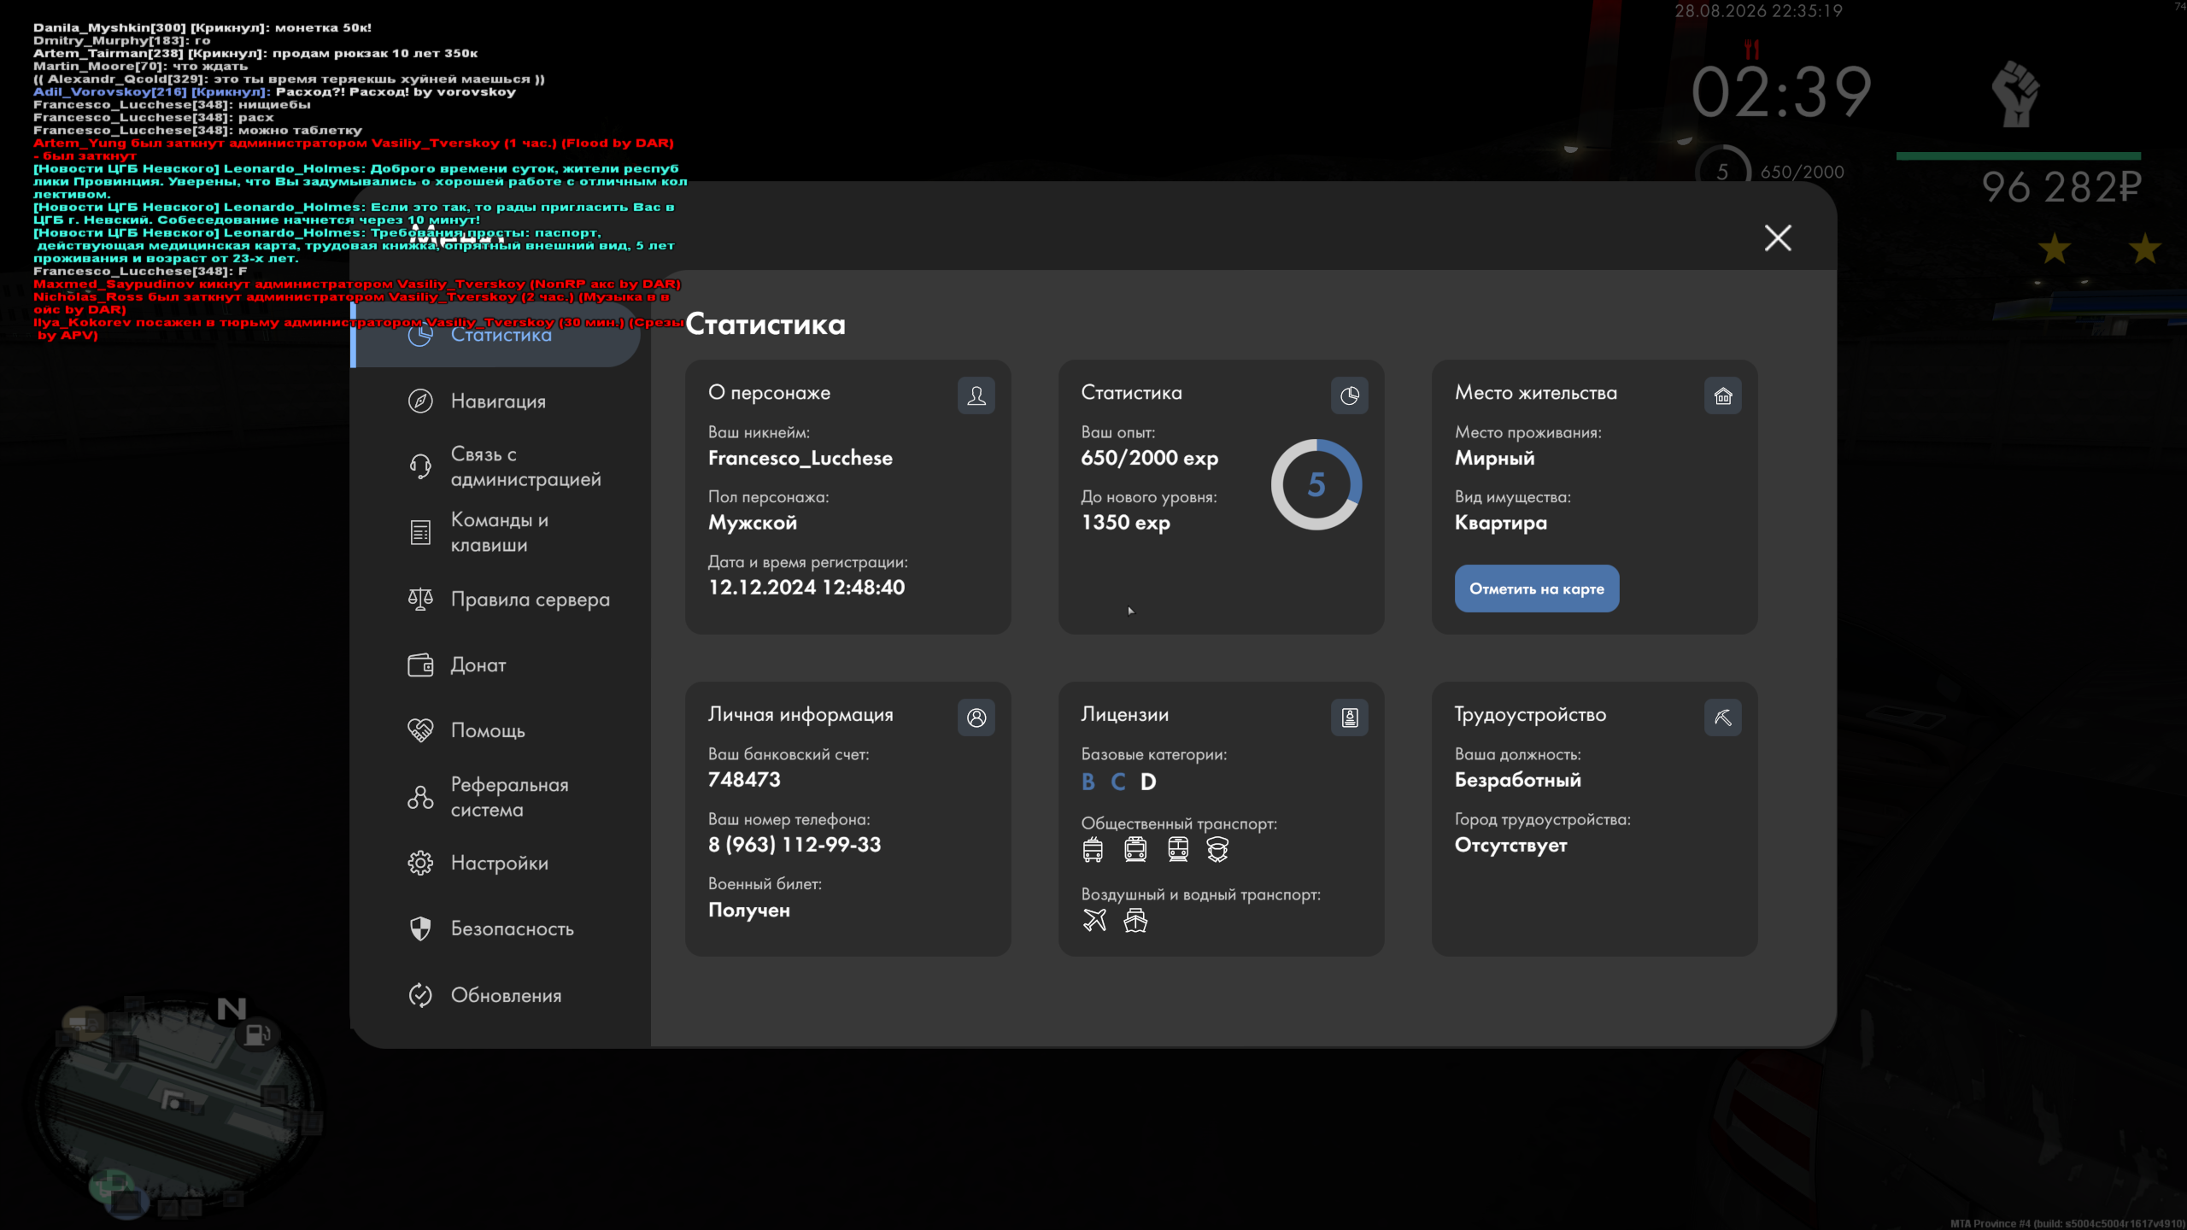Open the gear icon for Настройки

420,863
